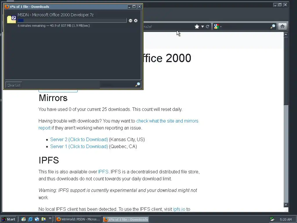297x223 pixels.
Task: Click the Firefox icon in Downloads title bar
Action: (x=7, y=6)
